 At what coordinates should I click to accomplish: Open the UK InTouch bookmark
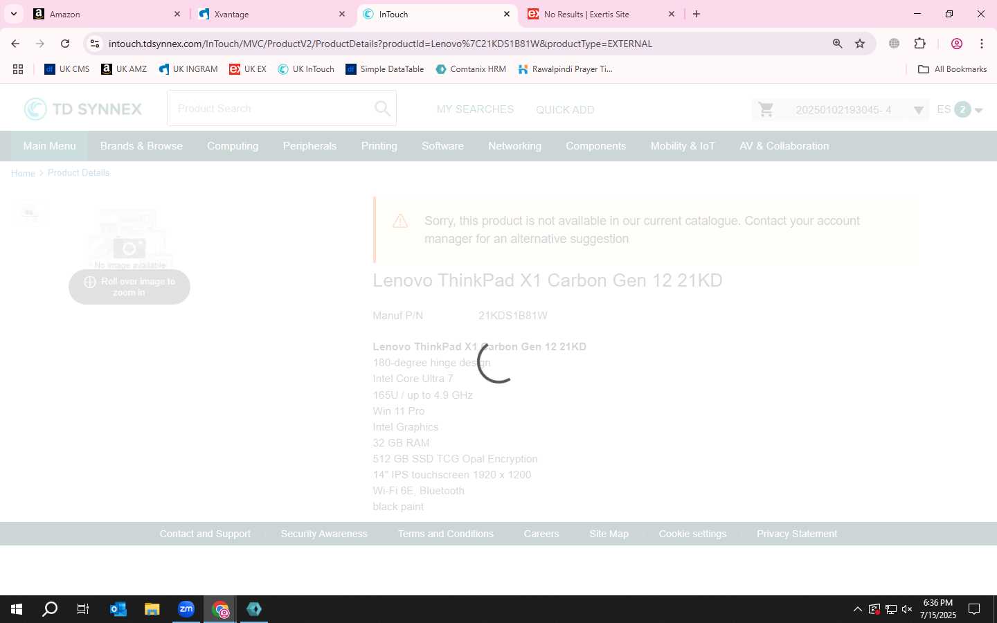306,69
